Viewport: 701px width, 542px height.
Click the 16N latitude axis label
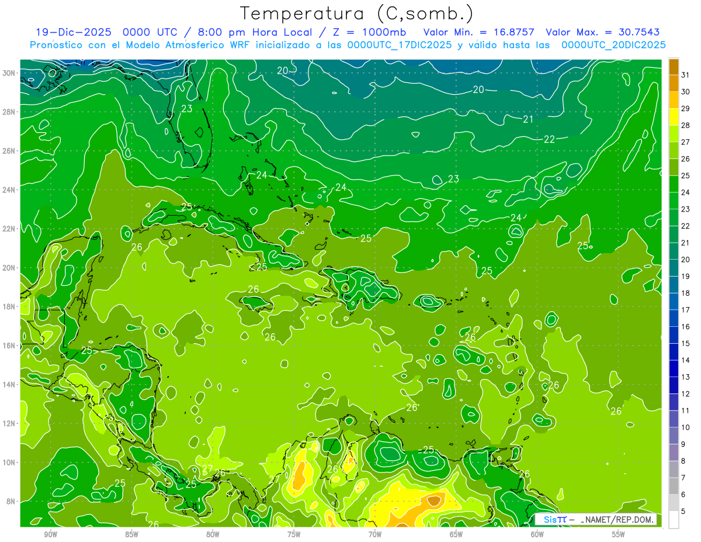(9, 346)
